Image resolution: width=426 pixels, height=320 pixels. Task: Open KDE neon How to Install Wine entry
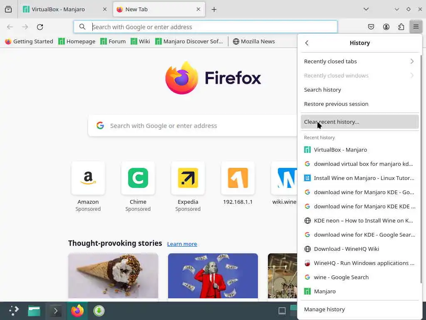[x=360, y=220]
